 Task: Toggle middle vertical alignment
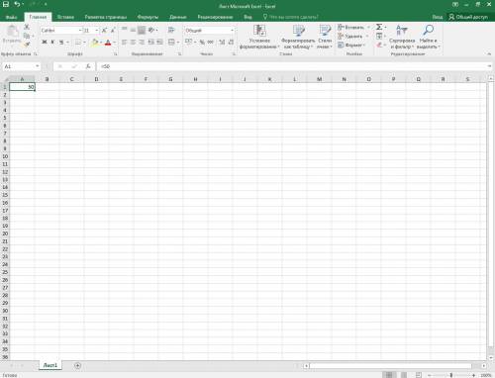coord(133,31)
